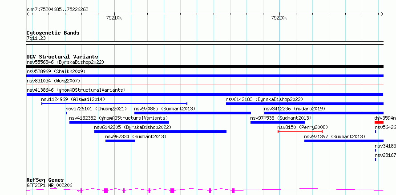396x195 pixels.
Task: Open the nsv8150 (Perry2008) label
Action: click(x=303, y=127)
